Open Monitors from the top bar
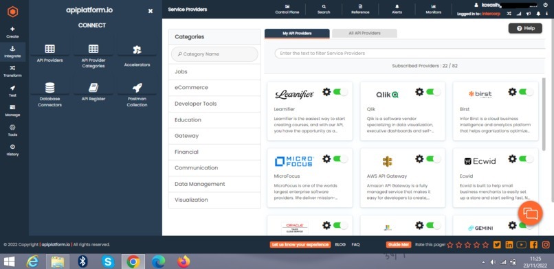 click(434, 9)
